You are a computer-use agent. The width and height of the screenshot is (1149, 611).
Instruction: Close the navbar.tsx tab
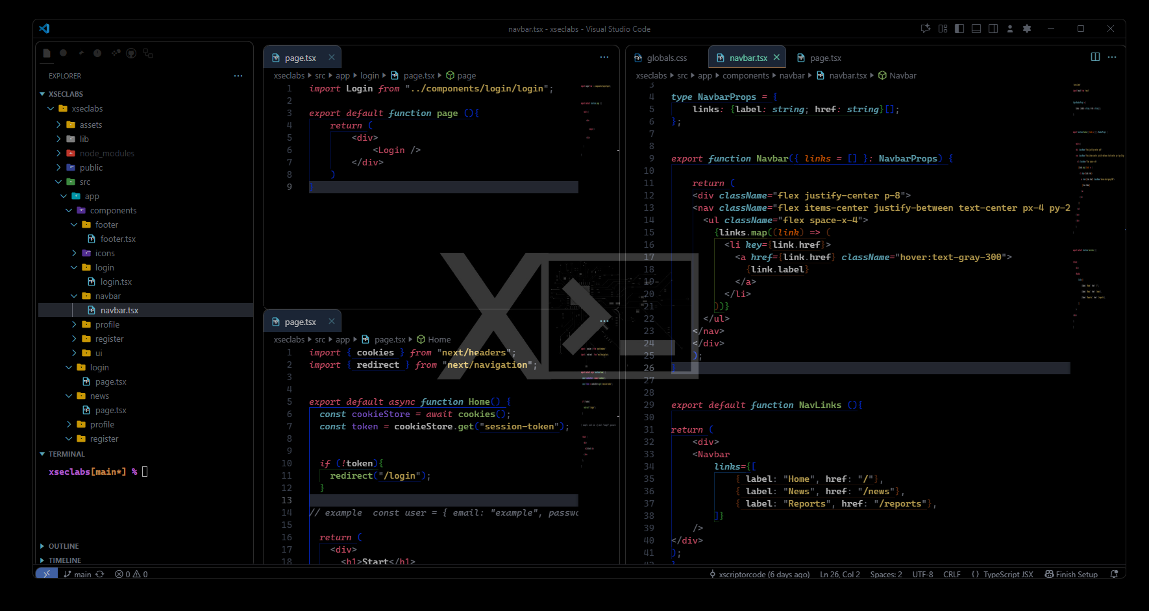(x=776, y=57)
